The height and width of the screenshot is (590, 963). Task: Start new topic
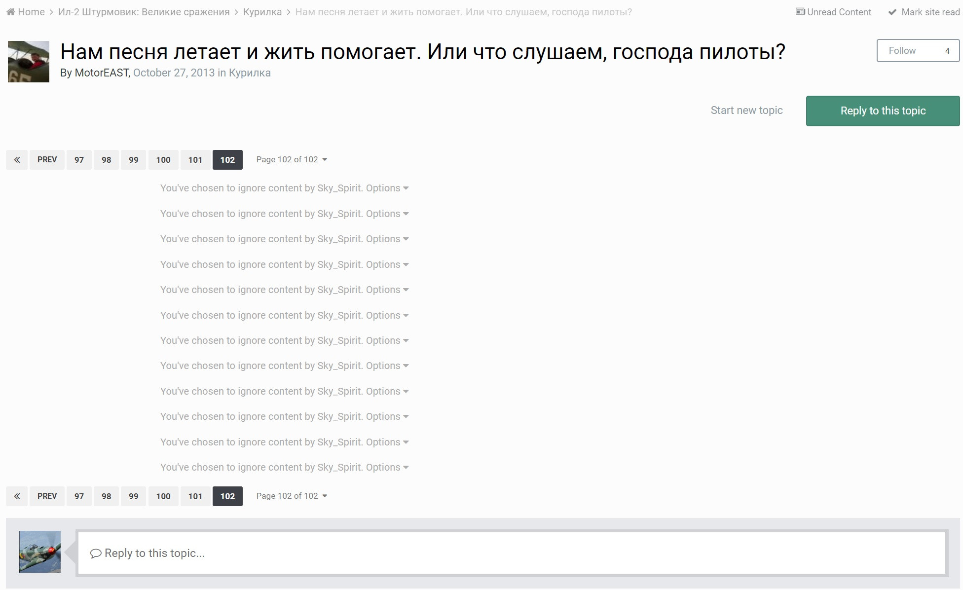coord(746,111)
